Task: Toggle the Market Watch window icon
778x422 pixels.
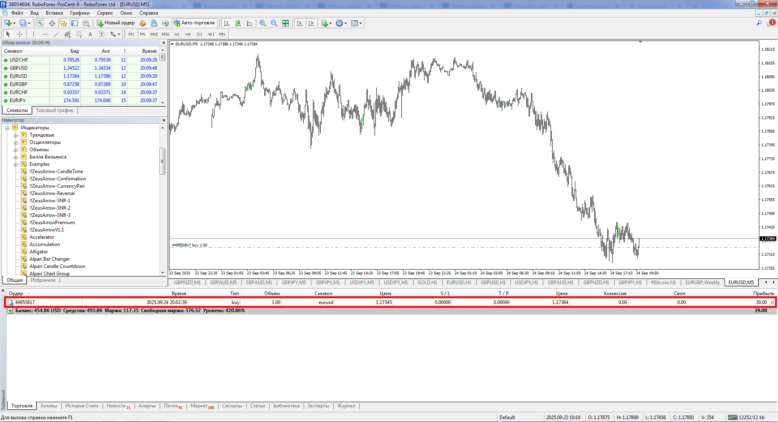Action: [x=41, y=23]
